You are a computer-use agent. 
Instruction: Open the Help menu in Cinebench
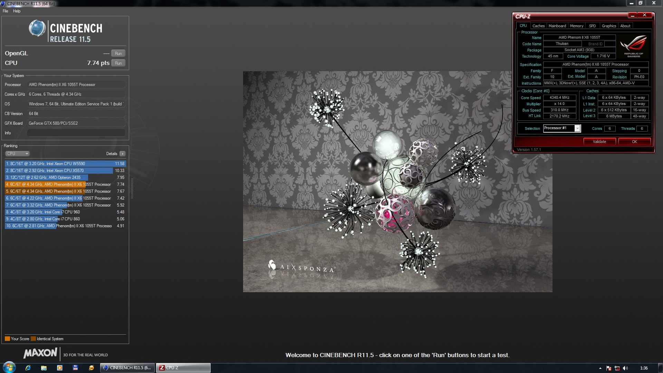point(17,11)
